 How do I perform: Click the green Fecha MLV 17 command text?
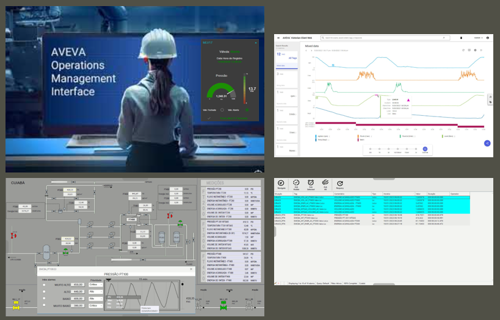(x=234, y=118)
